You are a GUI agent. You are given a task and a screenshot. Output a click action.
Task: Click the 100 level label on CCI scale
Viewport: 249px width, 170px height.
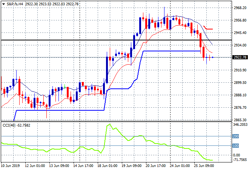point(236,146)
